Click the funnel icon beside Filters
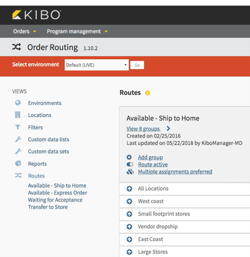The height and width of the screenshot is (257, 250). (18, 128)
